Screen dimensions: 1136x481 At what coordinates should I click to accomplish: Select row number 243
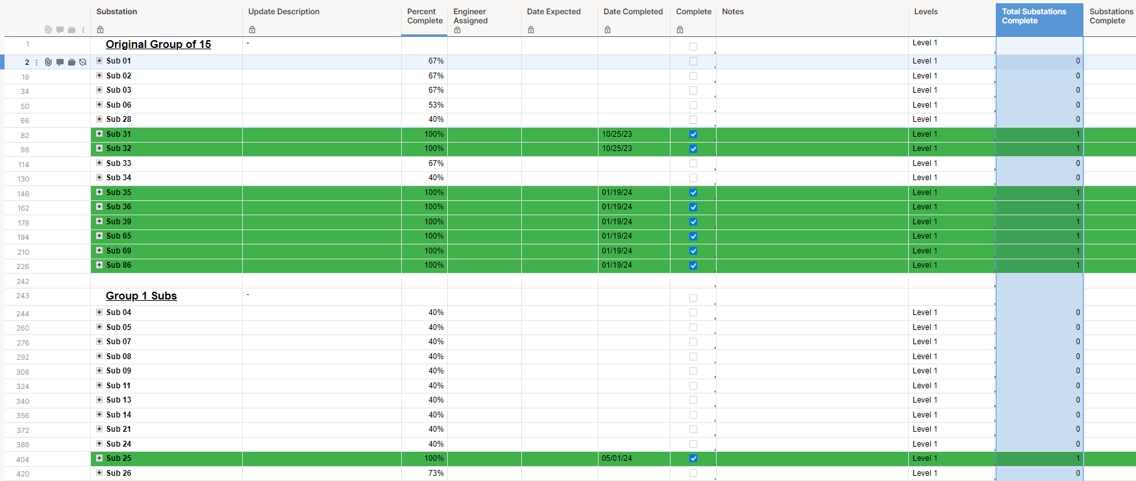(23, 296)
